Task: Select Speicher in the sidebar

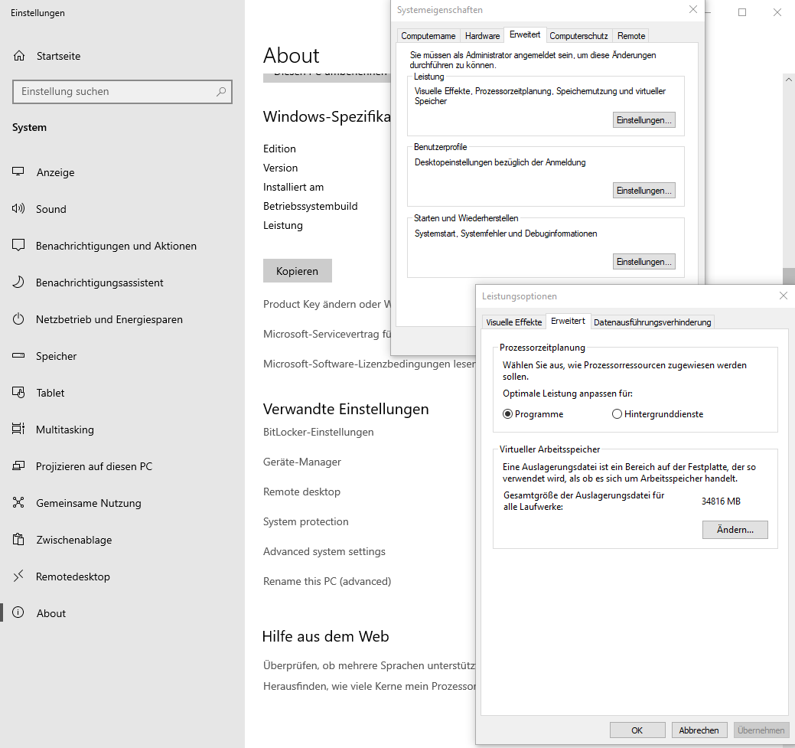Action: click(x=122, y=356)
